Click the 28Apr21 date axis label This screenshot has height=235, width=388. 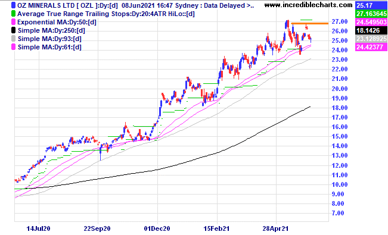[275, 228]
